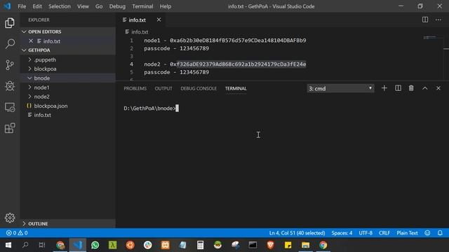Maximize the panel with up chevron
Image resolution: width=449 pixels, height=252 pixels.
point(425,88)
